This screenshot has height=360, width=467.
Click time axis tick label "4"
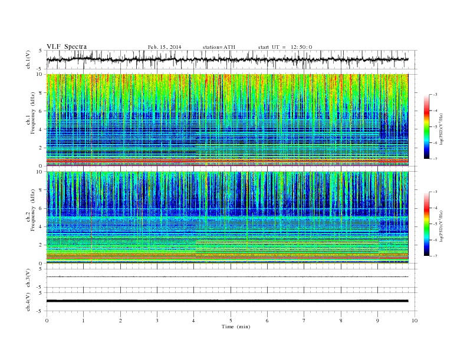[x=194, y=321]
